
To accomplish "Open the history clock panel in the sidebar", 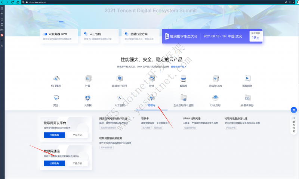I will (x=2, y=19).
